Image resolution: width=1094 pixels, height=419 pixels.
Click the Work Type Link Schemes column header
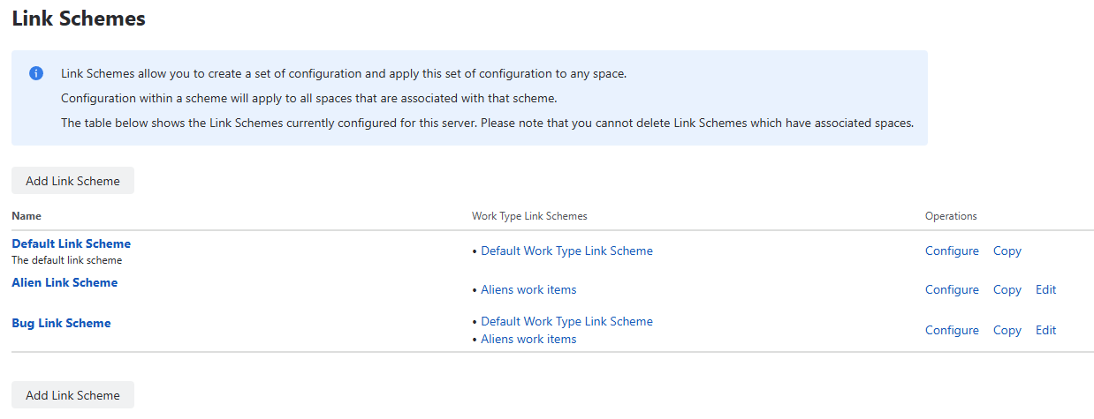[529, 216]
